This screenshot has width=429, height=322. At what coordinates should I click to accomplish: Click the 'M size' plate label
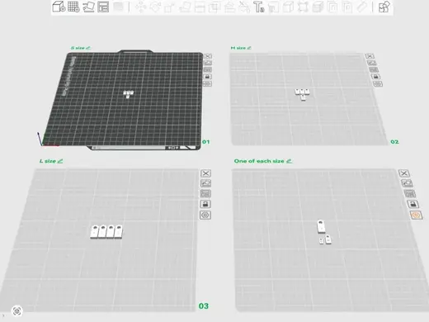point(238,48)
